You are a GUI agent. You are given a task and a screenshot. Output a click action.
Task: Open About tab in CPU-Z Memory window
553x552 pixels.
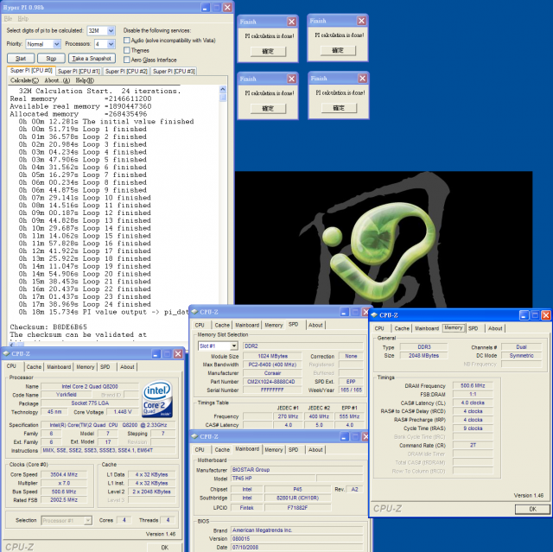495,328
